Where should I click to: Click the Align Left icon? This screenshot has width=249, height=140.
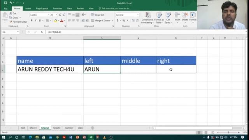69,21
